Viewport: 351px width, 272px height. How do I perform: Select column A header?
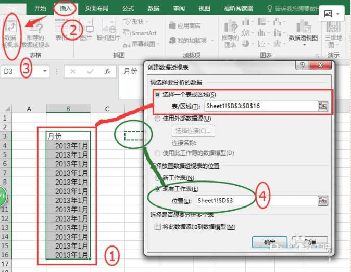click(29, 109)
